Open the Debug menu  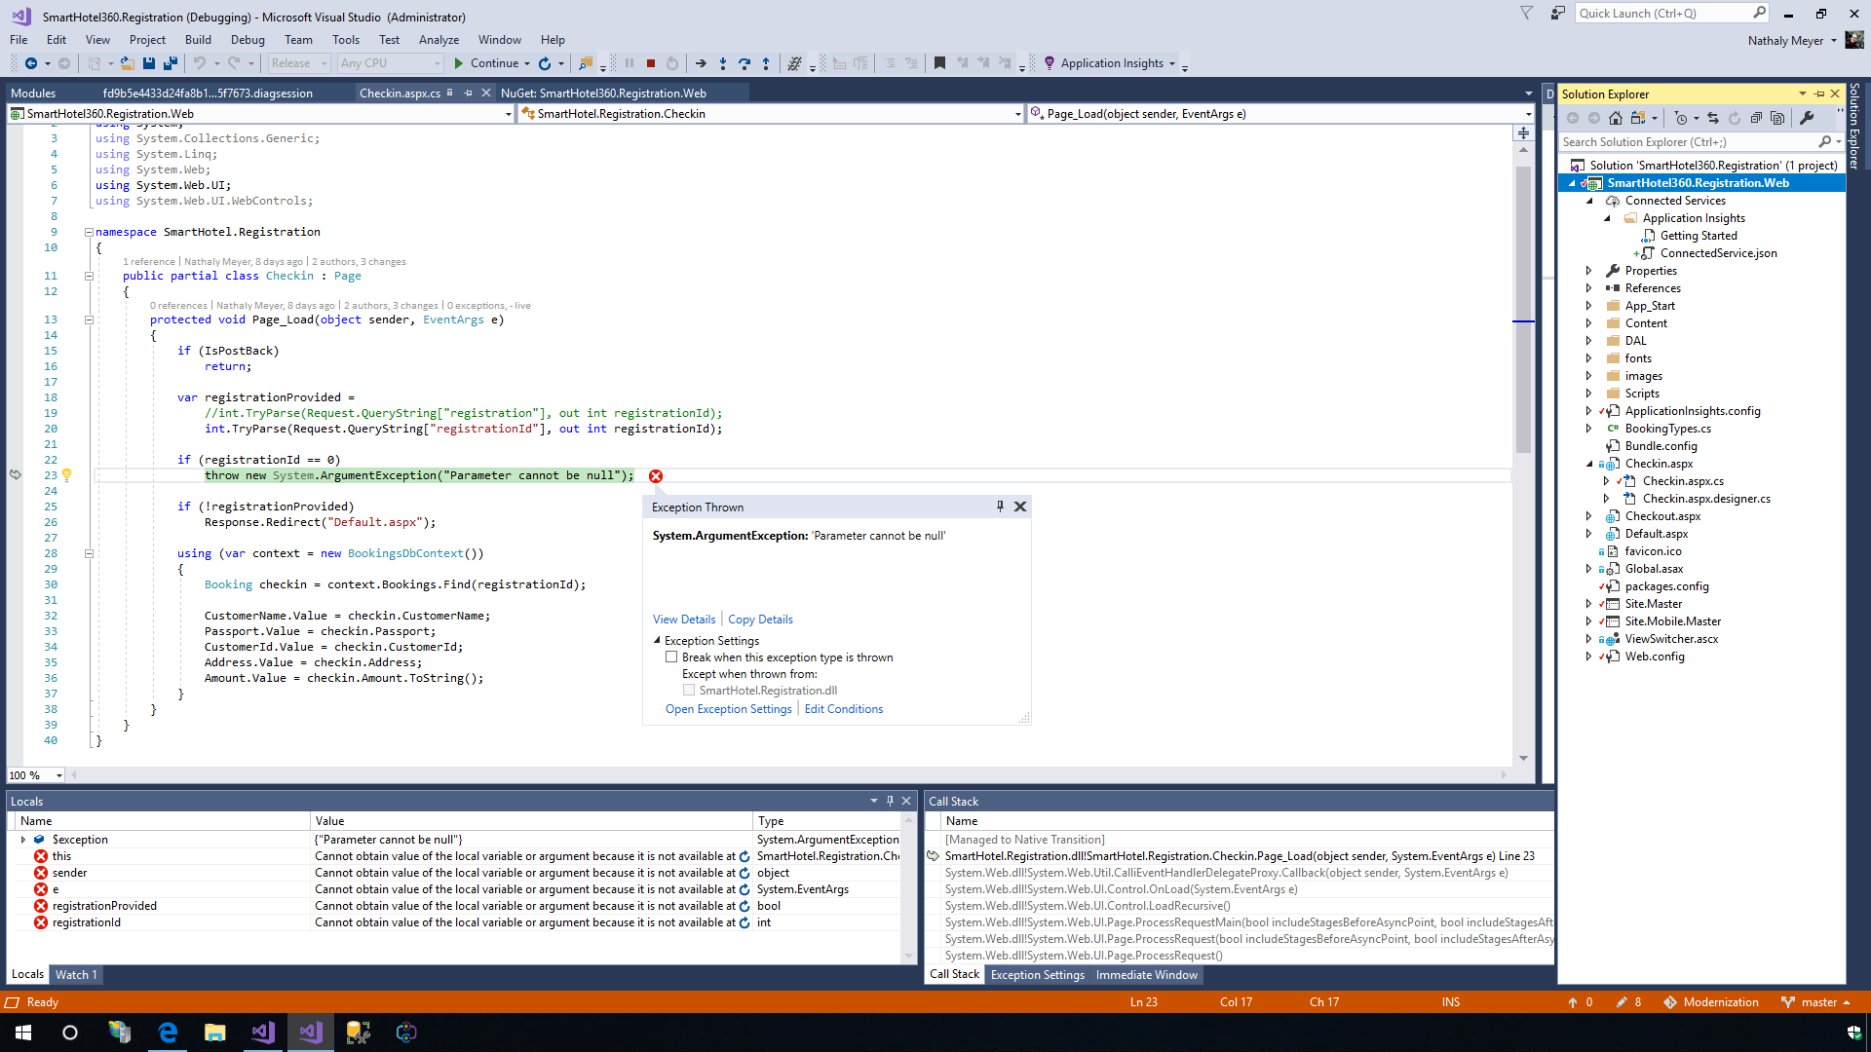pyautogui.click(x=248, y=40)
